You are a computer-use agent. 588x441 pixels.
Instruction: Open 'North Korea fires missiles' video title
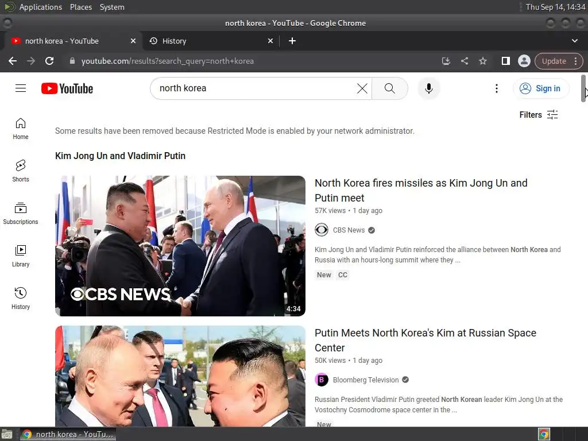coord(421,191)
